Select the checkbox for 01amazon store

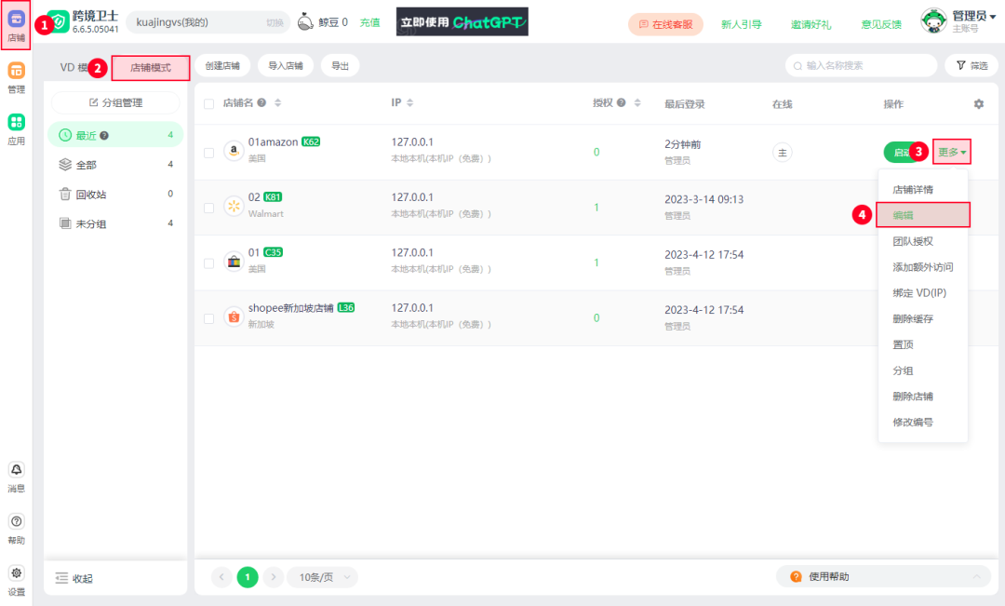tap(209, 151)
